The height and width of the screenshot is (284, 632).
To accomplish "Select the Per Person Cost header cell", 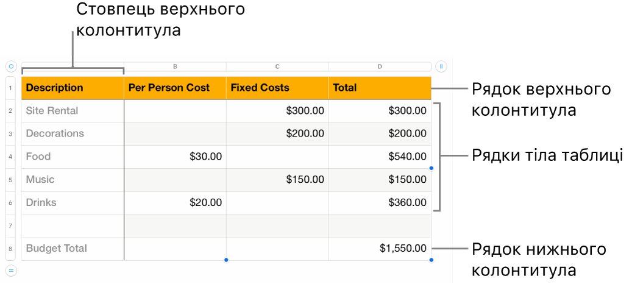I will (x=175, y=88).
